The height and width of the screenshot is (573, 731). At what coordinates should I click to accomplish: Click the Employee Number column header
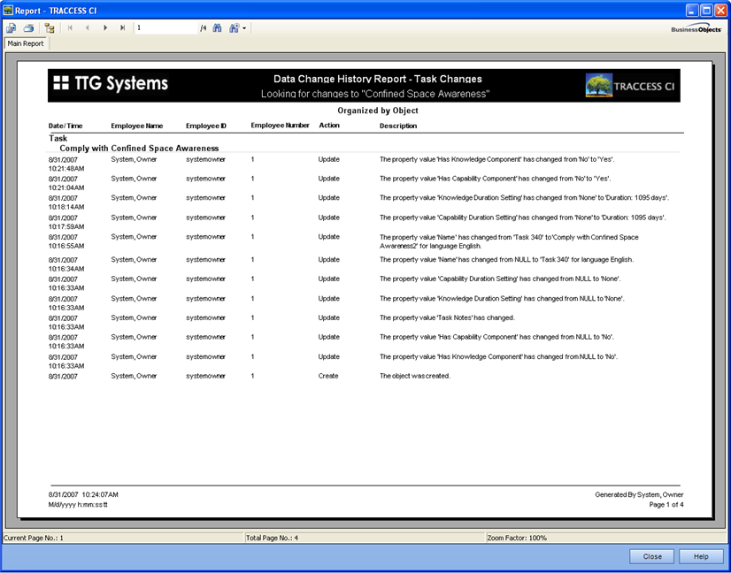281,126
